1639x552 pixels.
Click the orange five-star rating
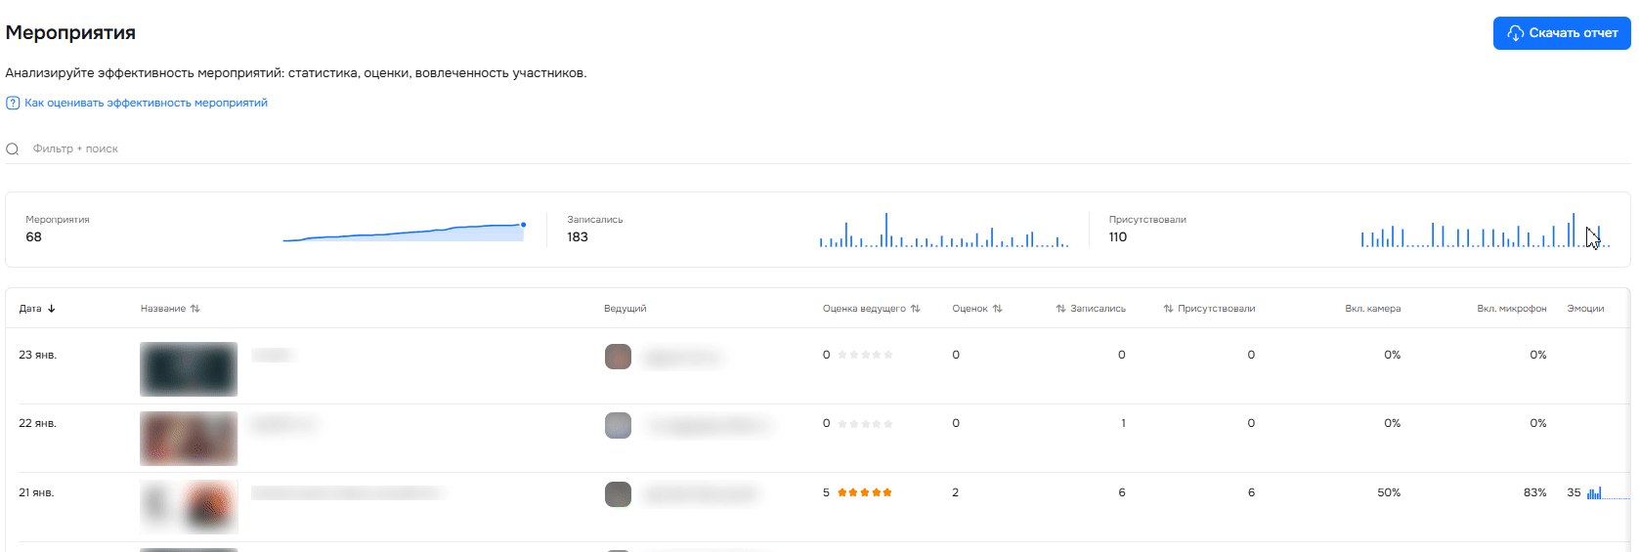865,492
